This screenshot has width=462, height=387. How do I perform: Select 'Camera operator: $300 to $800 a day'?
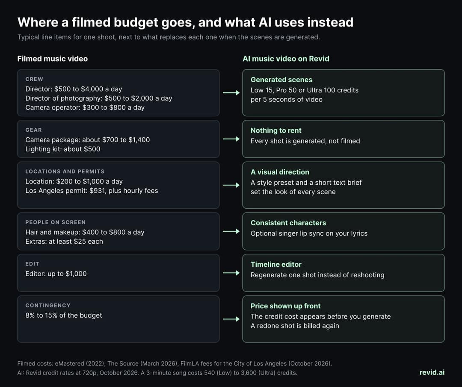(x=85, y=107)
